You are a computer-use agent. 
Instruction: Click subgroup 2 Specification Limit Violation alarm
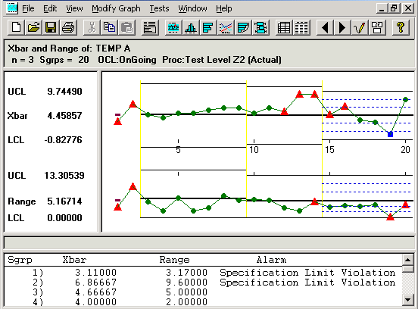[307, 282]
